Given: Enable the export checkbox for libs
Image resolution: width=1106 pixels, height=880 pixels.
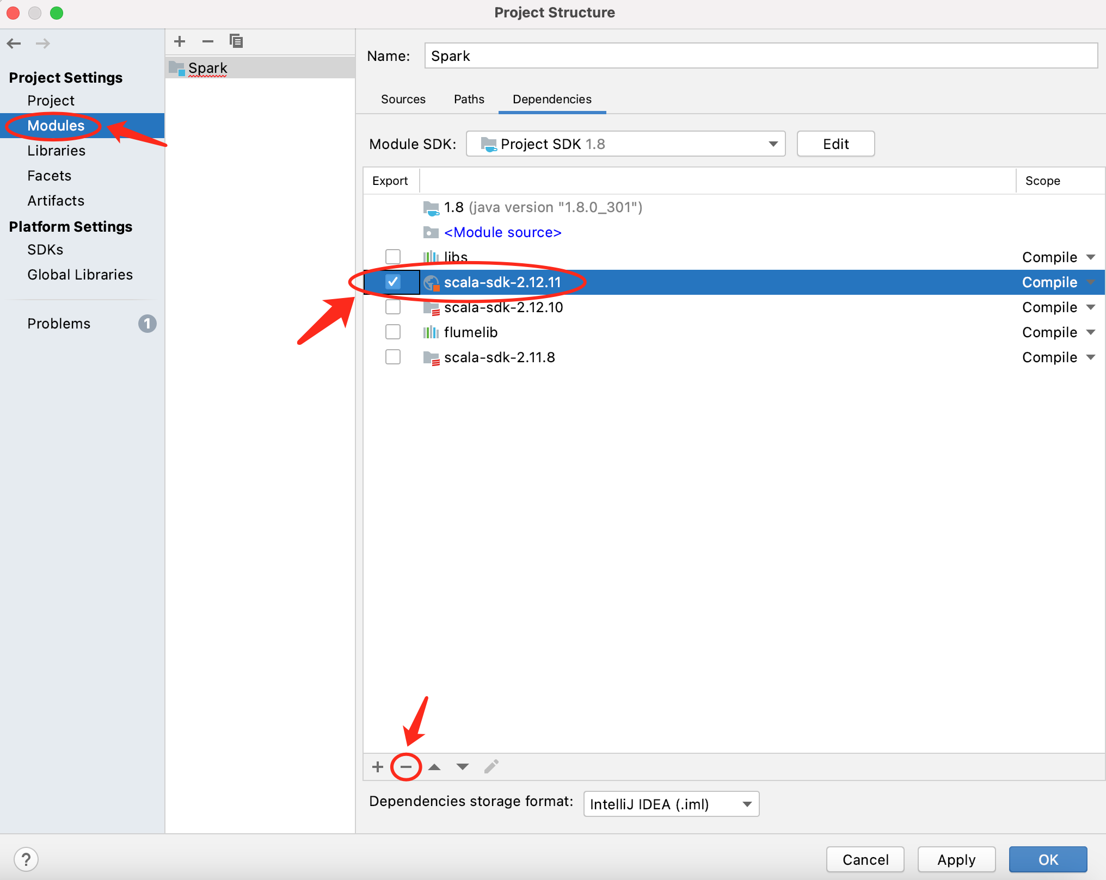Looking at the screenshot, I should tap(393, 257).
